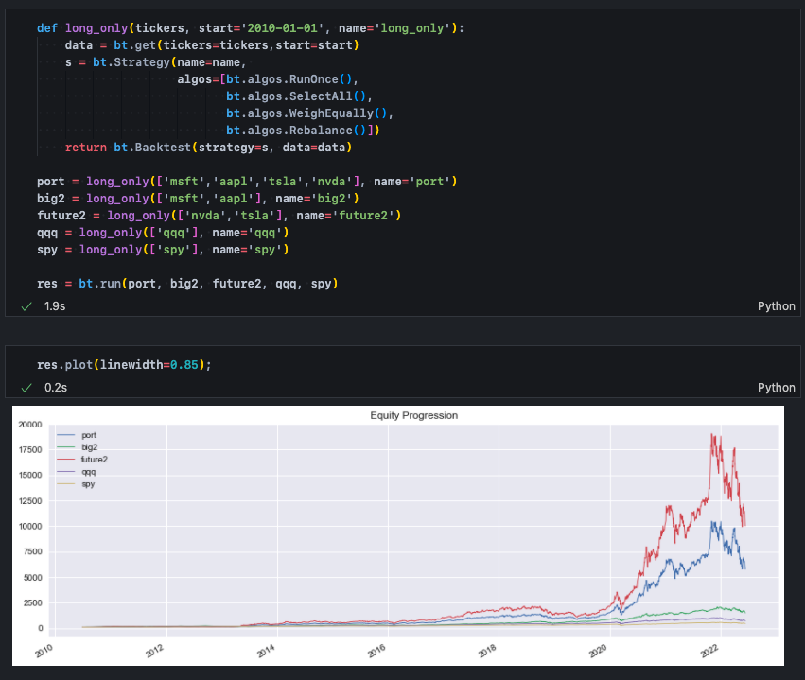Click the 'future2' legend entry

(x=82, y=460)
